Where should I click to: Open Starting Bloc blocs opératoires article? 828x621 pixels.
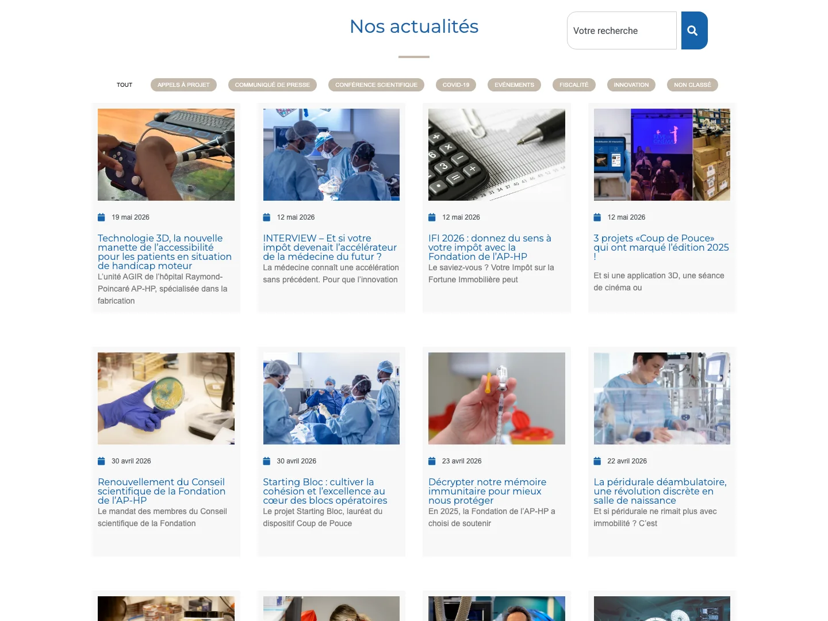pos(325,491)
